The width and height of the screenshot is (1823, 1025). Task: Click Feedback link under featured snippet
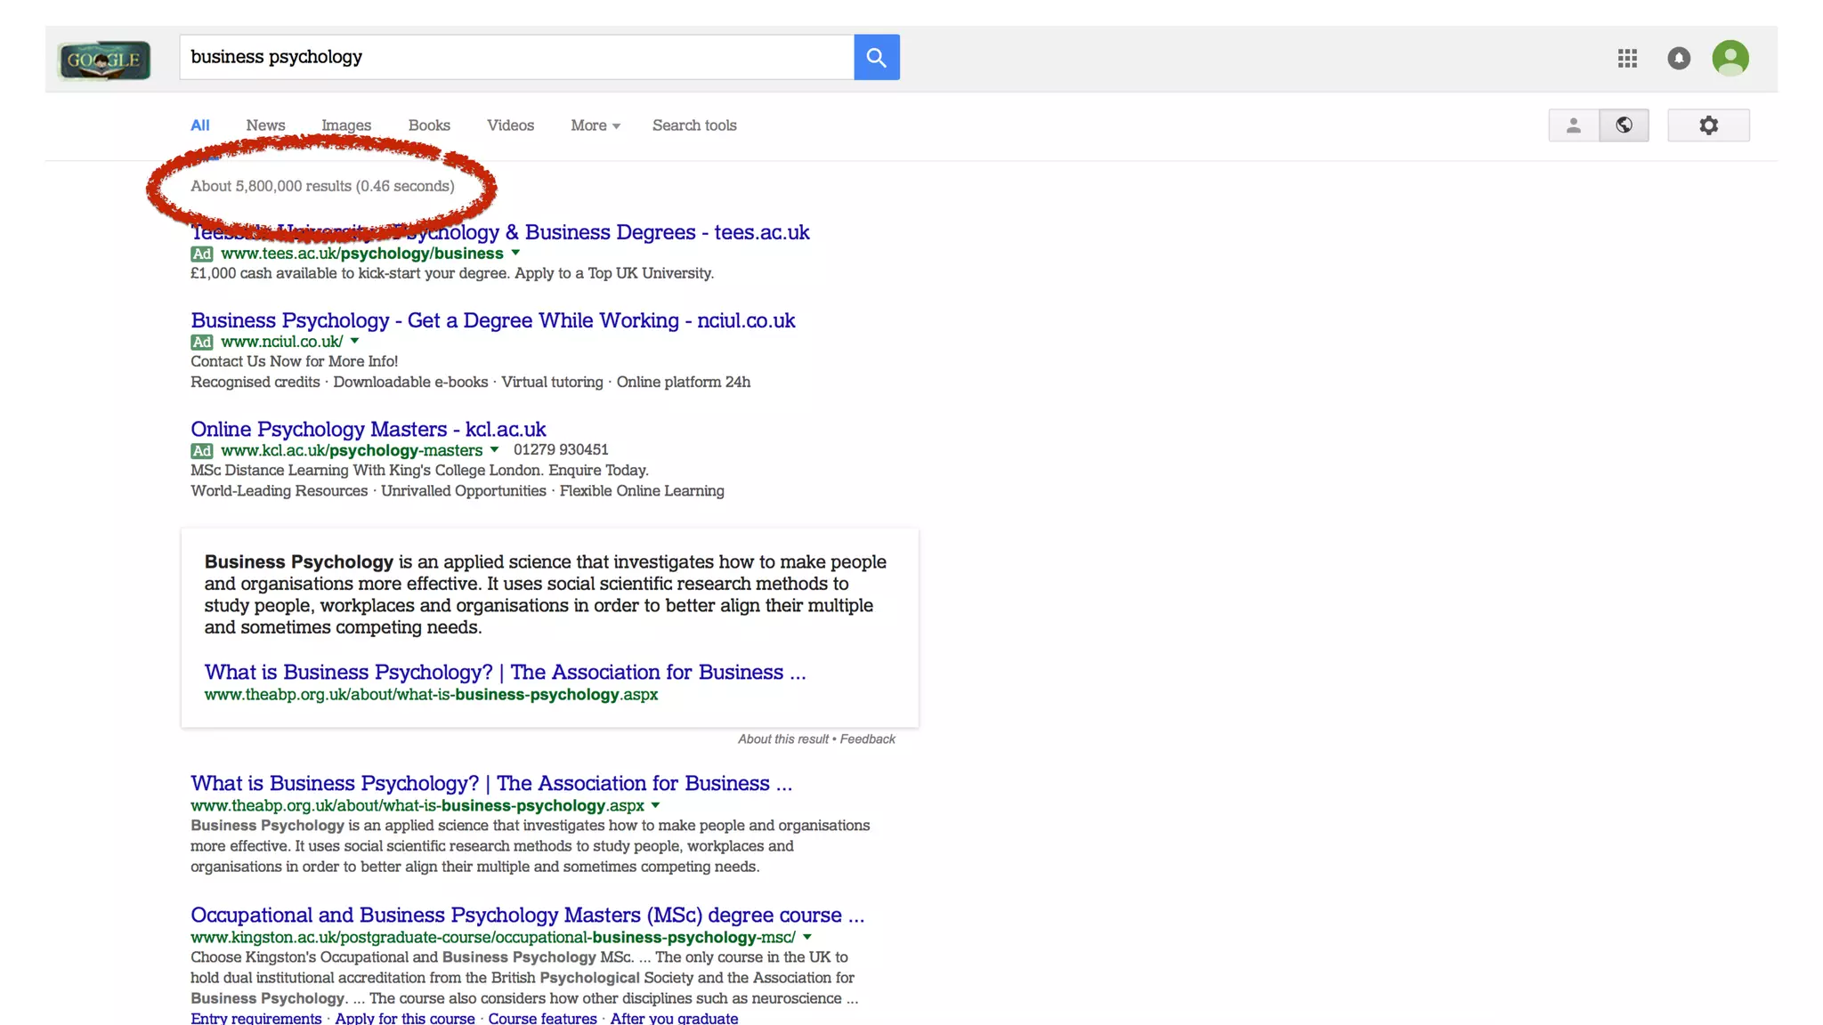pyautogui.click(x=867, y=739)
